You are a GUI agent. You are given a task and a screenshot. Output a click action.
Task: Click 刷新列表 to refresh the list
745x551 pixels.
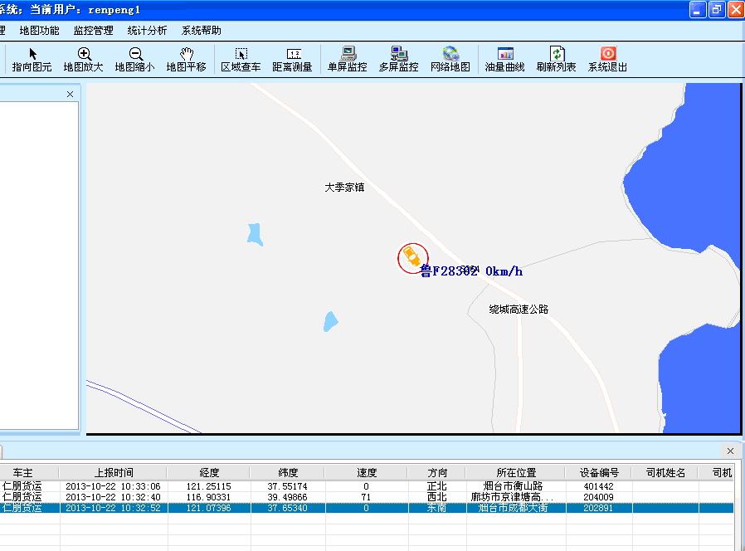(x=556, y=60)
